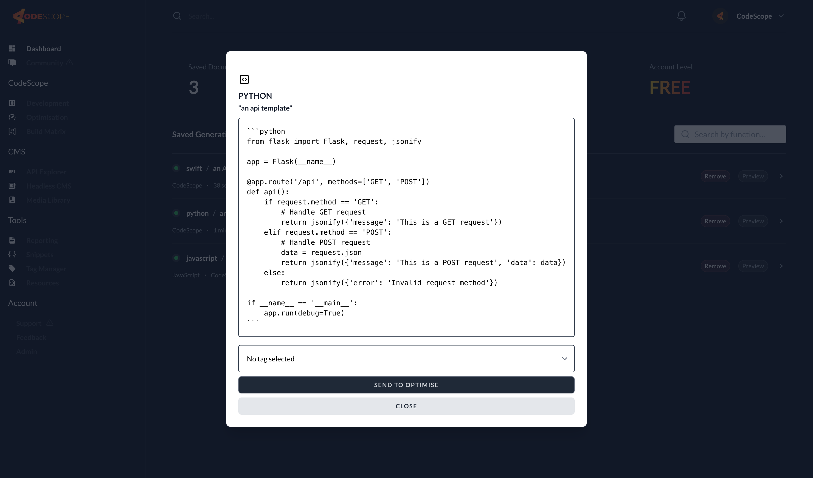Click the Tag Manager tag icon
Screen dimensions: 813x478
12,268
